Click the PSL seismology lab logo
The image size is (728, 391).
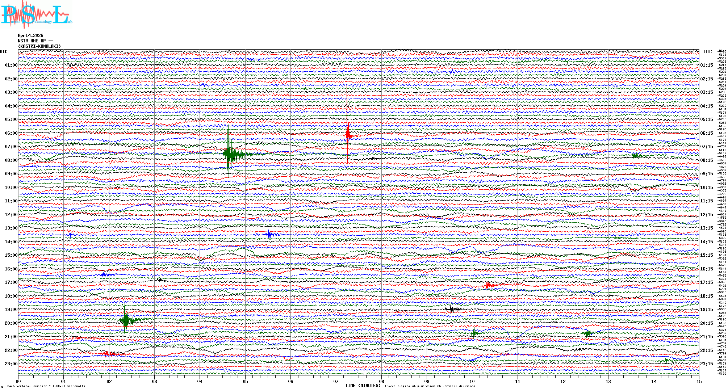pyautogui.click(x=35, y=14)
